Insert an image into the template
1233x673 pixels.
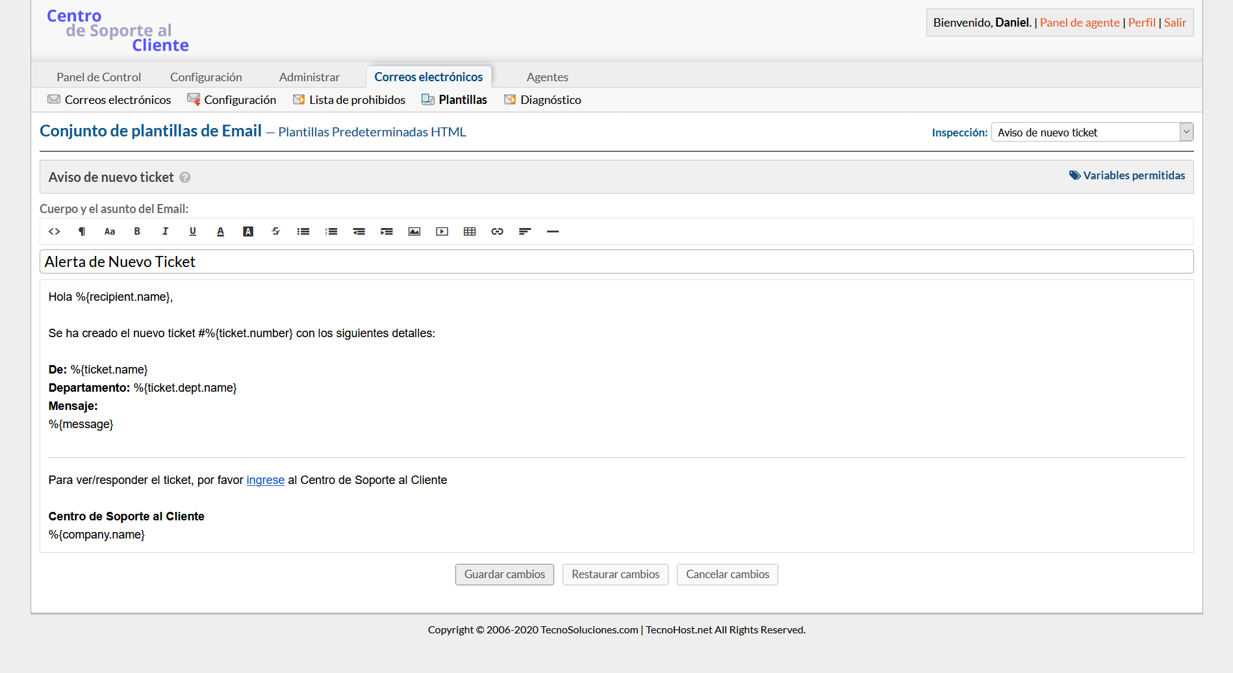(x=414, y=231)
